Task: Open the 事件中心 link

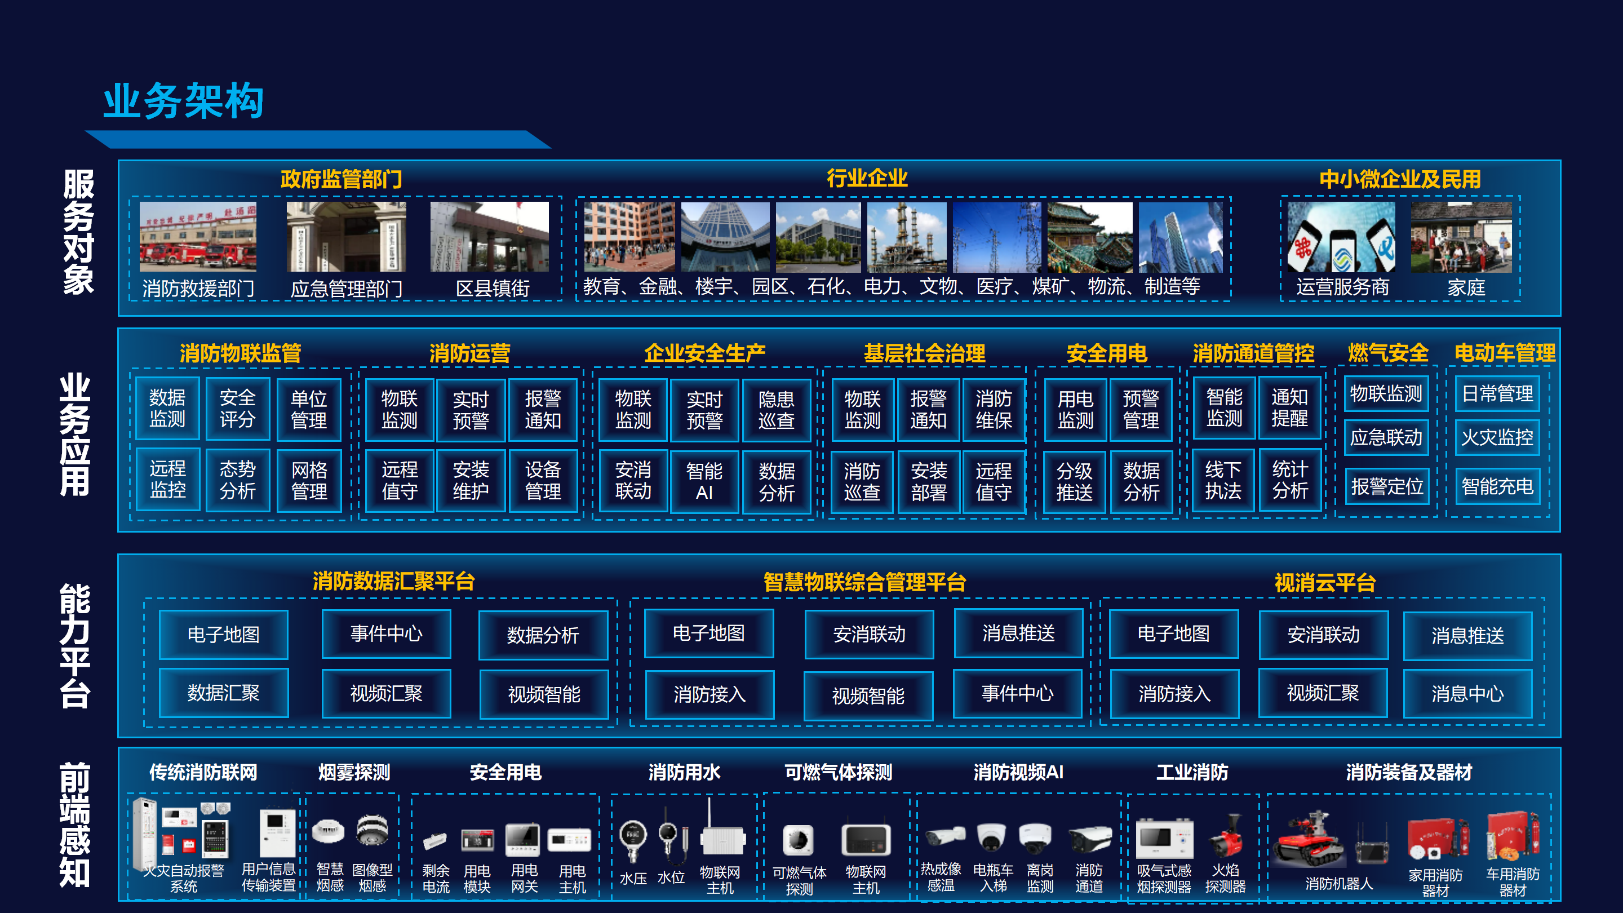Action: tap(386, 635)
